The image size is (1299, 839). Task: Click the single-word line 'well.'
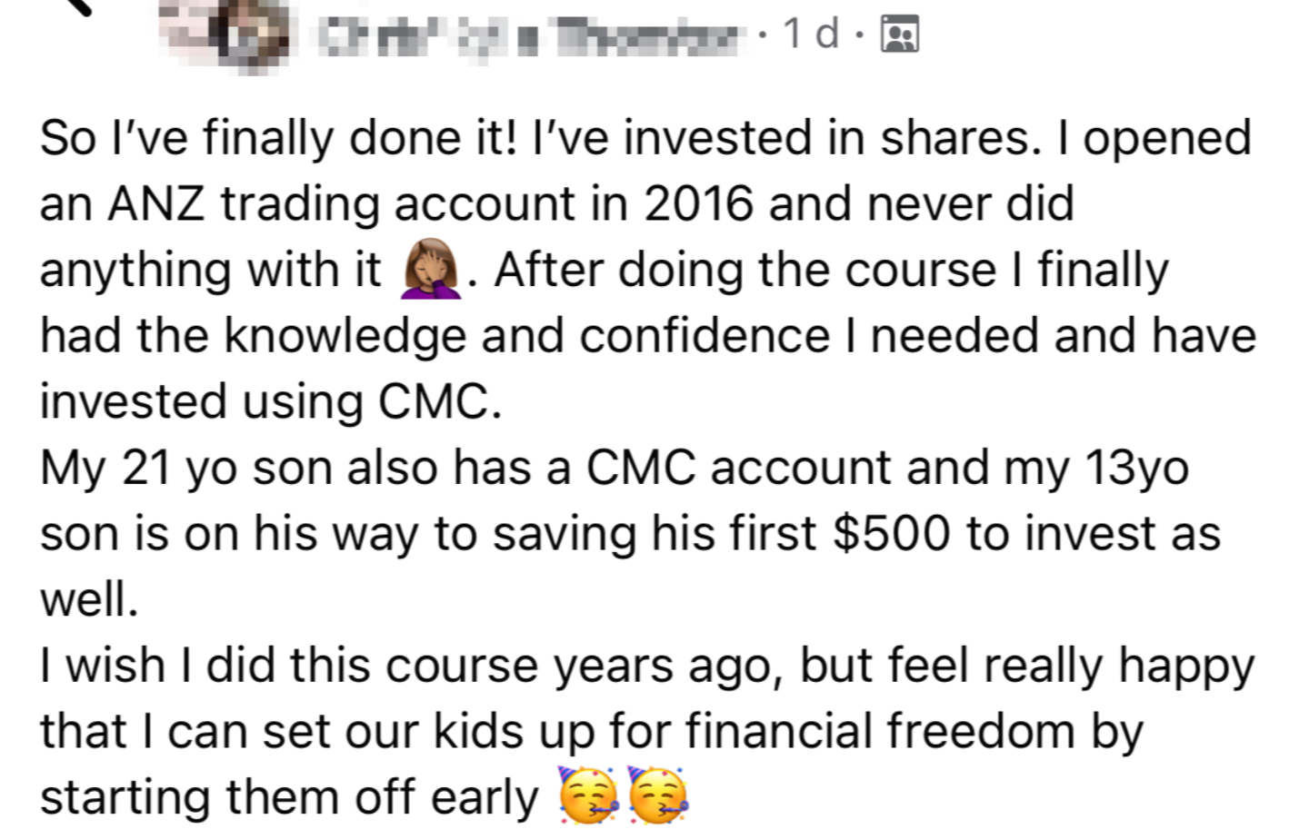coord(89,599)
